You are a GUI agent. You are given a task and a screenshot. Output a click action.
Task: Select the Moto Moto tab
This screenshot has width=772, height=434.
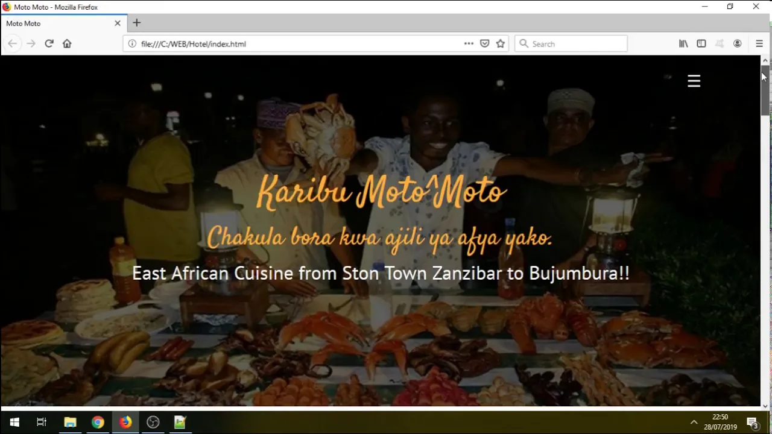point(63,23)
